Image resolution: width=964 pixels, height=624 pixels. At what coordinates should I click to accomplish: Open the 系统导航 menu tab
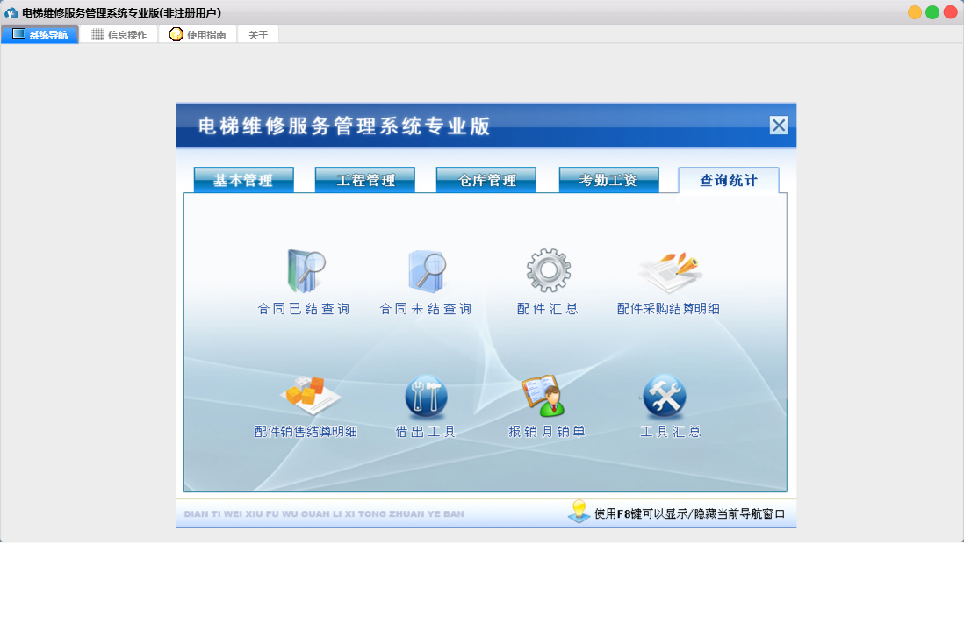[40, 34]
